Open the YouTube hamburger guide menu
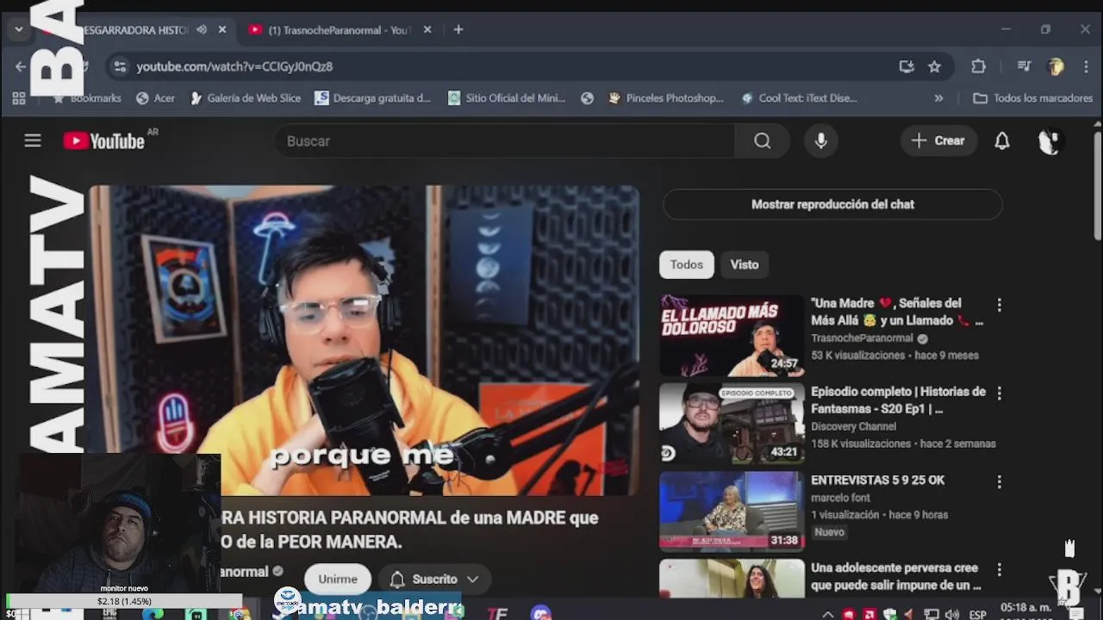 33,140
